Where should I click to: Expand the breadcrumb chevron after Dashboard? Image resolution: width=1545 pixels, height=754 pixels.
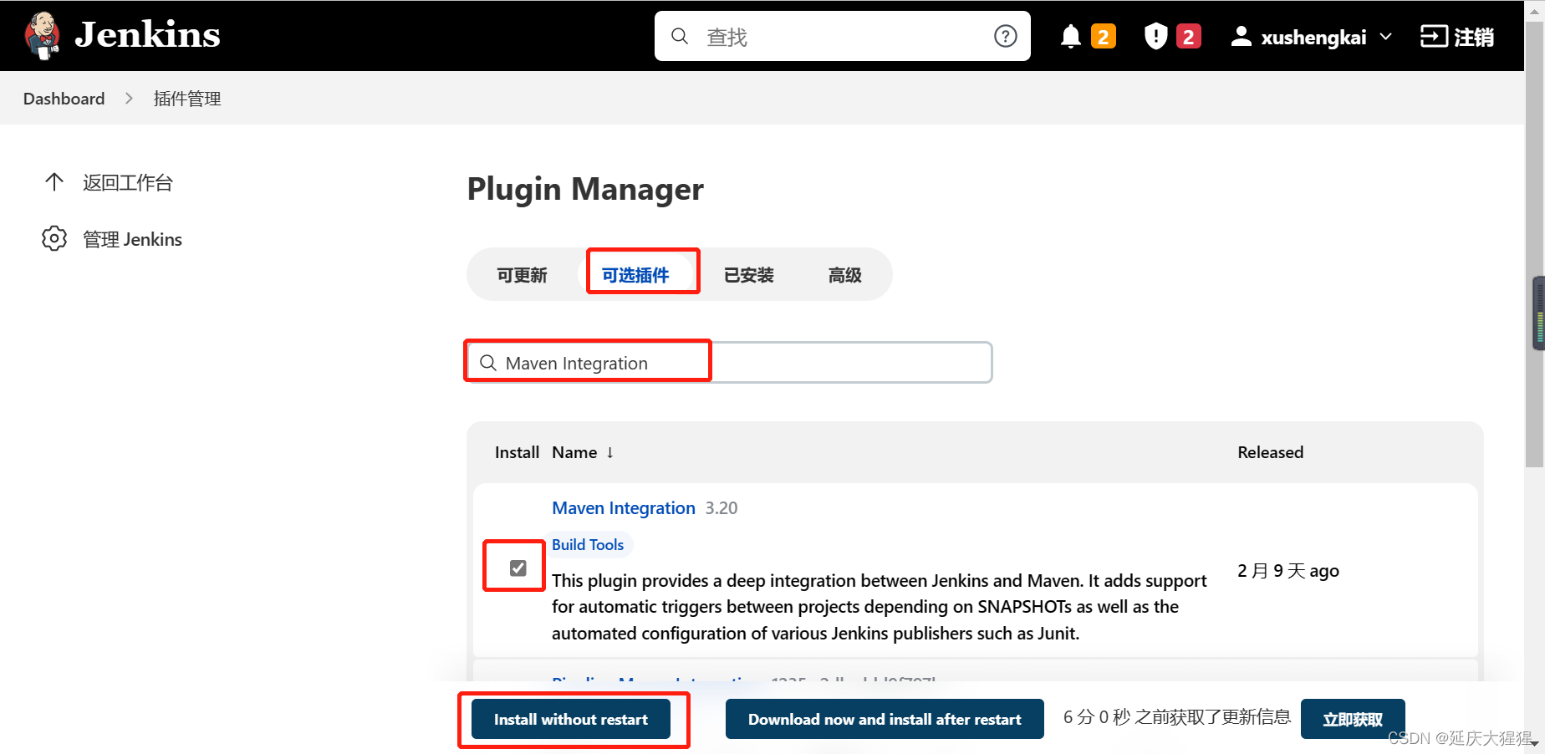[x=129, y=99]
